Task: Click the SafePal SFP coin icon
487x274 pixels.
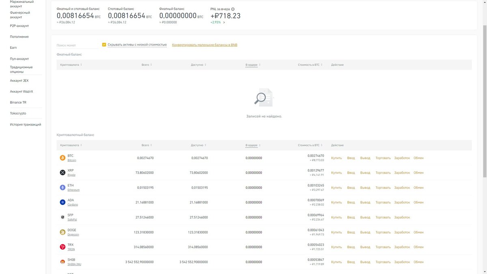Action: [x=62, y=217]
